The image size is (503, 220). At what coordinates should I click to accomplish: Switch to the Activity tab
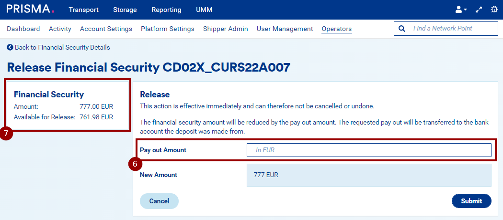60,29
